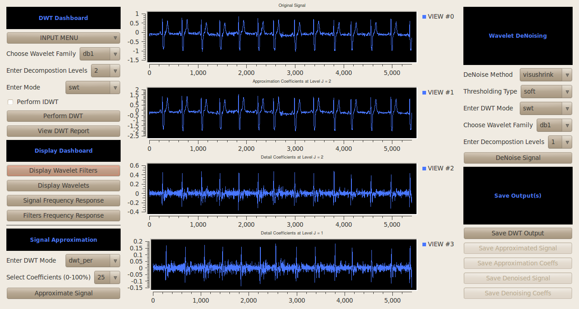Viewport: 579px width, 309px height.
Task: Open the DeNoise Method visushrink dropdown
Action: click(x=546, y=75)
